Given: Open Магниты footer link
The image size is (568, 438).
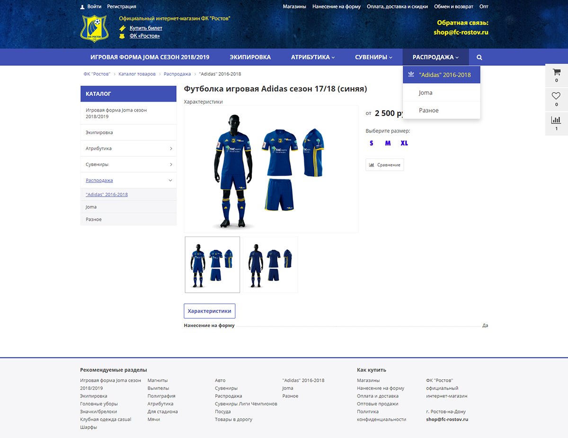Looking at the screenshot, I should (158, 380).
